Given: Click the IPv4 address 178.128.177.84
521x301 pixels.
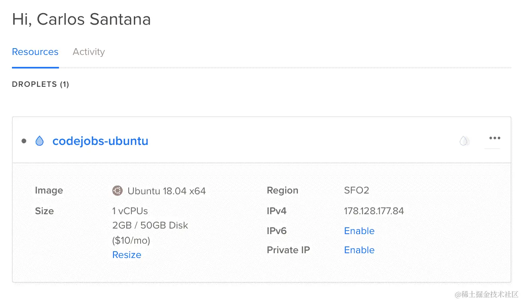Looking at the screenshot, I should point(374,211).
